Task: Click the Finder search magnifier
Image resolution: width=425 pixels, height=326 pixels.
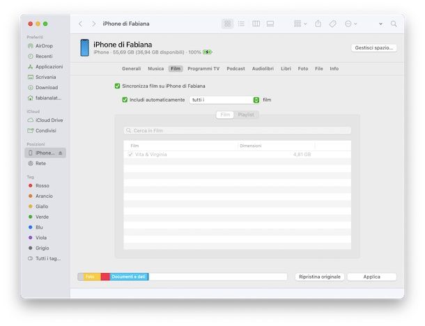Action: coord(394,24)
